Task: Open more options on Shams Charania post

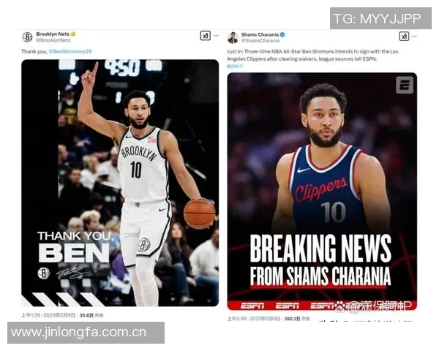Action: pos(414,36)
